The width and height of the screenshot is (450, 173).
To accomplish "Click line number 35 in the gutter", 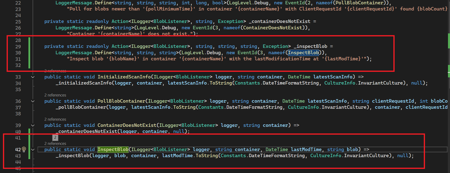I will point(18,89).
